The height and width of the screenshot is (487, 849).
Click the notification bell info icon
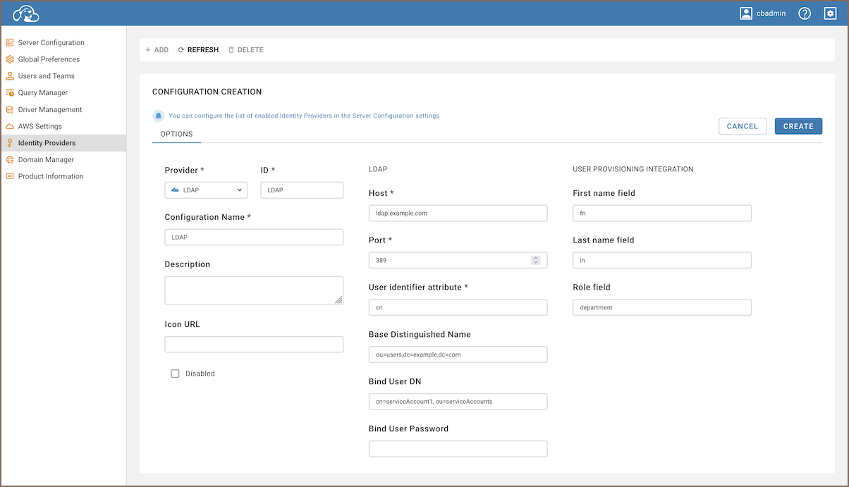coord(159,116)
